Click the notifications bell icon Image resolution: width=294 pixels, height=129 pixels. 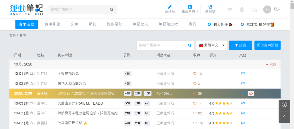(x=242, y=9)
